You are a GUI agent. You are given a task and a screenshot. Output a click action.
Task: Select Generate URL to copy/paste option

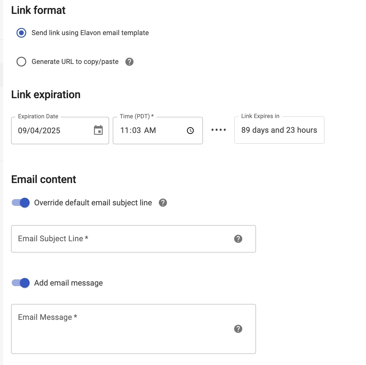pyautogui.click(x=21, y=62)
